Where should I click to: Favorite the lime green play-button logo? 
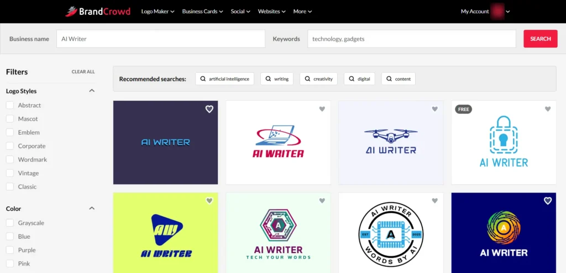click(x=209, y=201)
